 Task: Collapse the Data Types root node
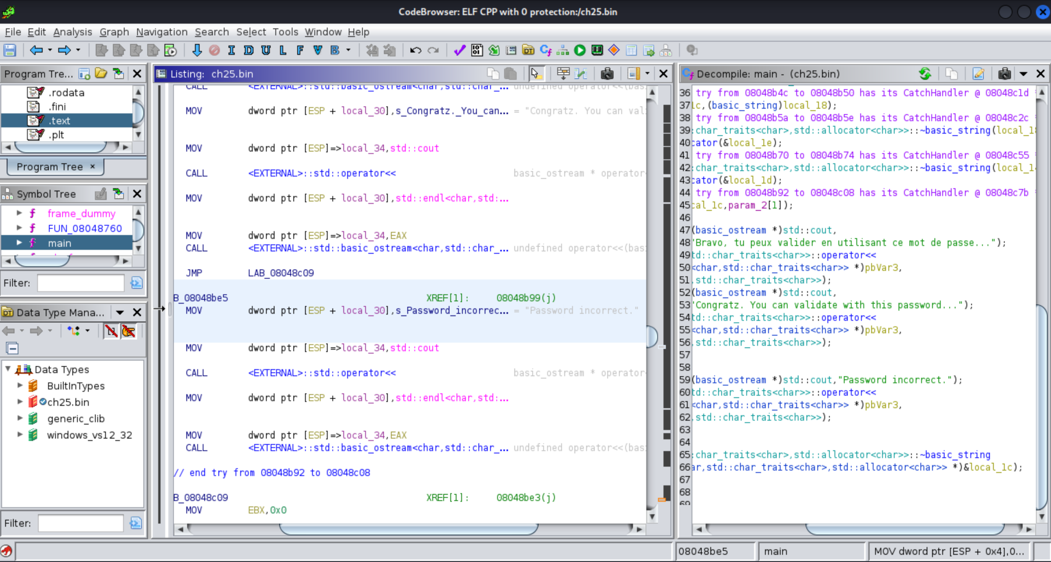[8, 369]
